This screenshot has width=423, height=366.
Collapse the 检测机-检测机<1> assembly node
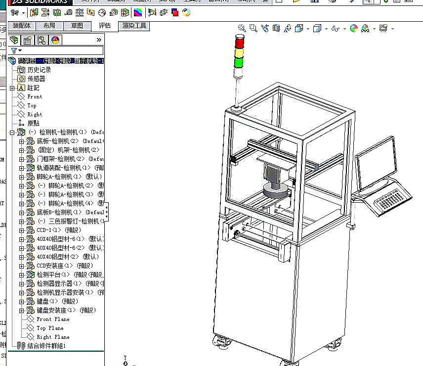(12, 133)
